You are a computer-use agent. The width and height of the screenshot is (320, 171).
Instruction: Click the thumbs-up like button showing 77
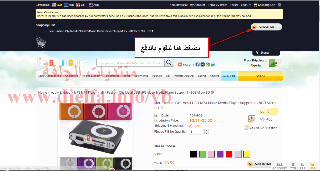click(268, 112)
